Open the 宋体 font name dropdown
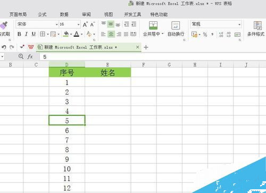This screenshot has height=193, width=266. pyautogui.click(x=57, y=24)
